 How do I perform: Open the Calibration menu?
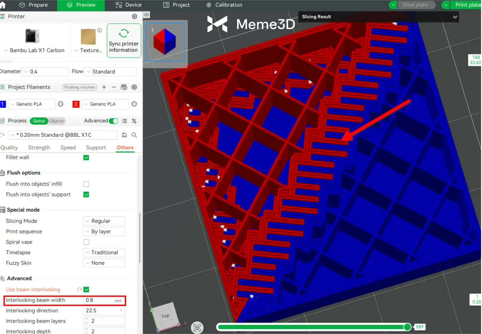tap(225, 5)
